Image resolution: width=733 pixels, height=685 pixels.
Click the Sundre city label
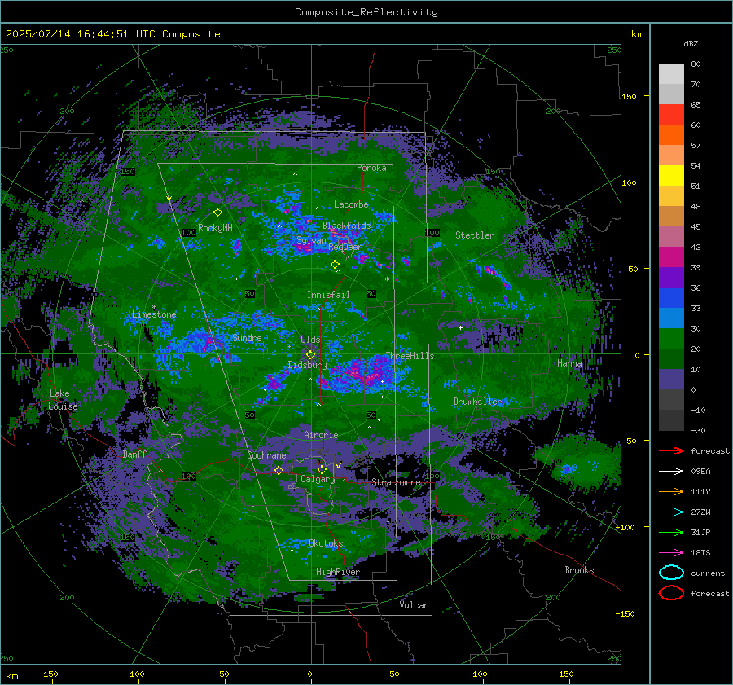[x=247, y=337]
